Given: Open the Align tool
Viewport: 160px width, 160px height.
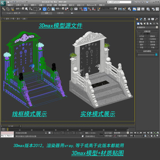Looking at the screenshot, I should (x=124, y=9).
